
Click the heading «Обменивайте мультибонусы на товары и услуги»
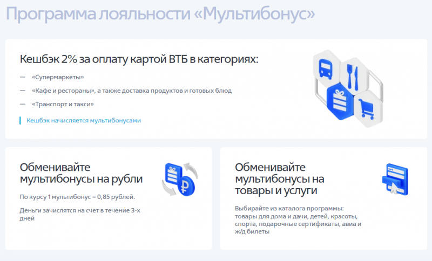pyautogui.click(x=279, y=179)
